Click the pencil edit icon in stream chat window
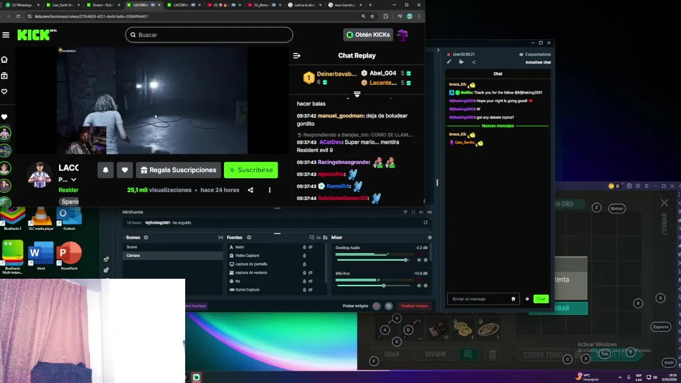 point(449,62)
